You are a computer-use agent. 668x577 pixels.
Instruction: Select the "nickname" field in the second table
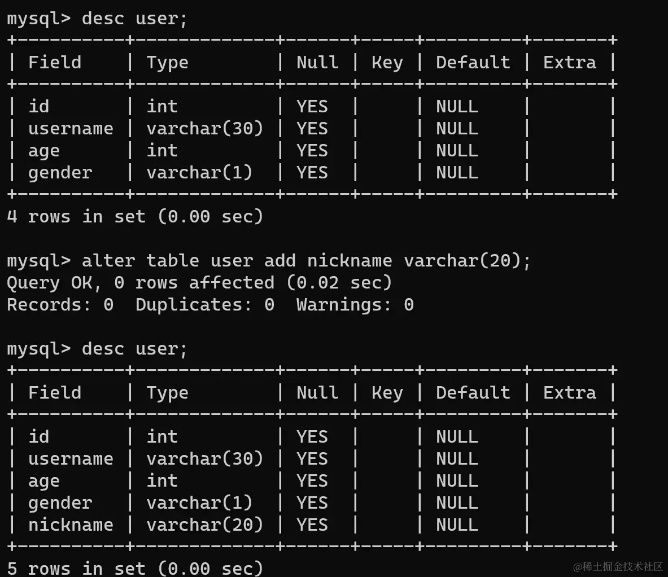pyautogui.click(x=71, y=524)
